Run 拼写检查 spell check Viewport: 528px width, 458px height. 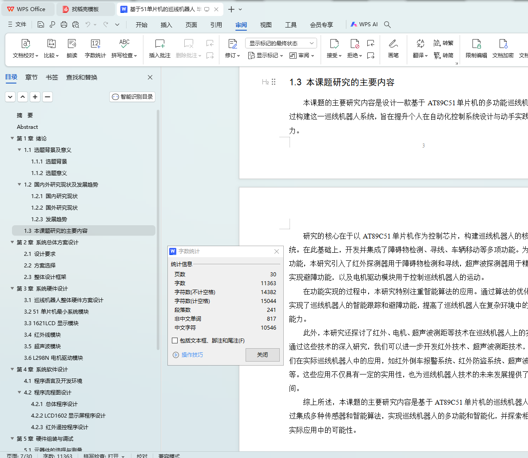point(124,48)
